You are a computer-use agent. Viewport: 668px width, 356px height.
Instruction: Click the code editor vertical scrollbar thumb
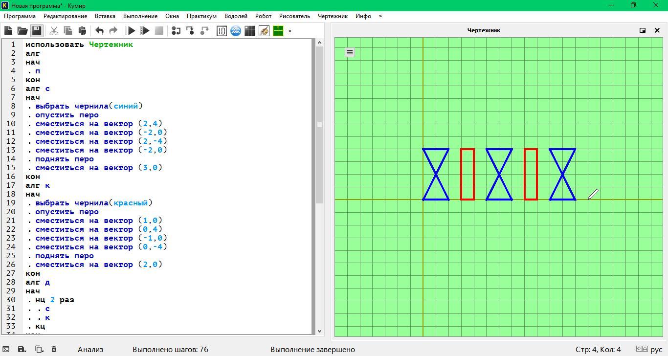point(319,125)
